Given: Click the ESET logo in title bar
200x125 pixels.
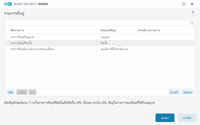Looking at the screenshot, I should point(8,4).
